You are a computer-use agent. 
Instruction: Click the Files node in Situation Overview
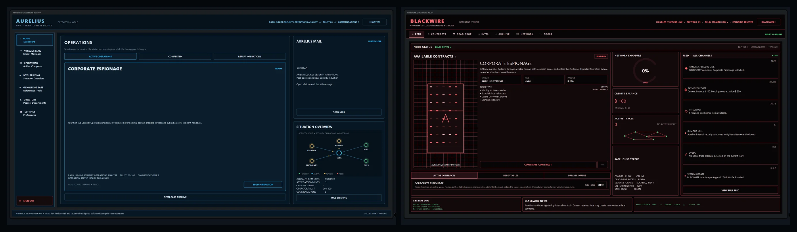click(366, 161)
